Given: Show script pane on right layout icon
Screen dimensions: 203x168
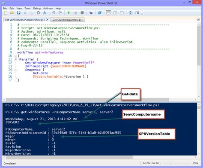Looking at the screenshot, I should coord(115,13).
